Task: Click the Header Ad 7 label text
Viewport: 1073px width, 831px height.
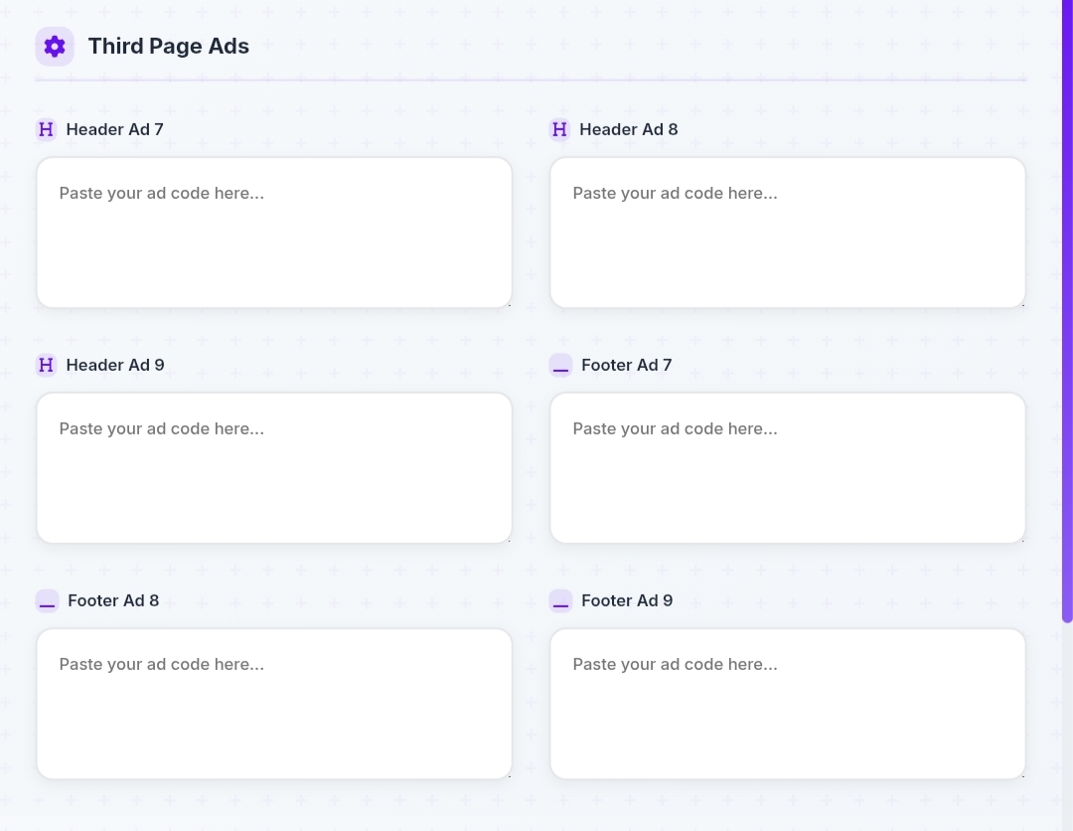Action: (x=115, y=130)
